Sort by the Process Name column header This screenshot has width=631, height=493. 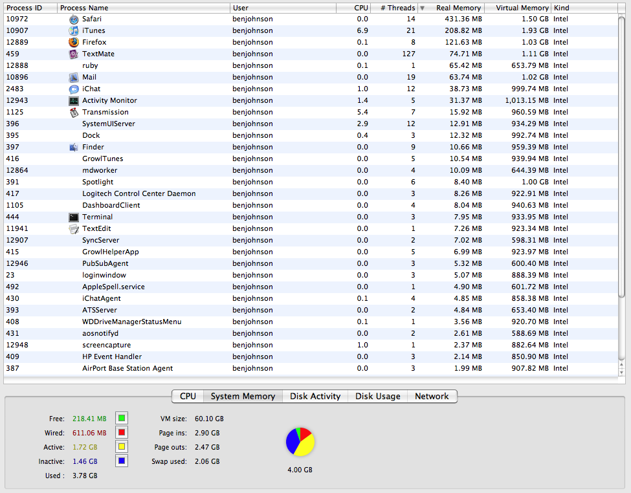(144, 8)
